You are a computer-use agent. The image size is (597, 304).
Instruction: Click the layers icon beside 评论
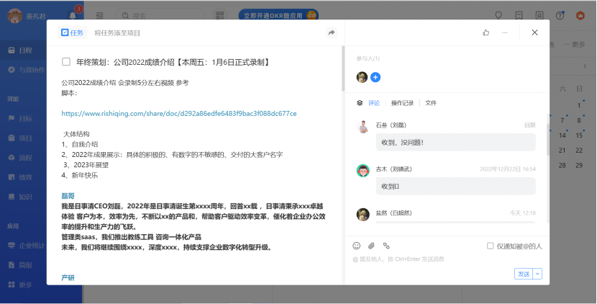[360, 103]
